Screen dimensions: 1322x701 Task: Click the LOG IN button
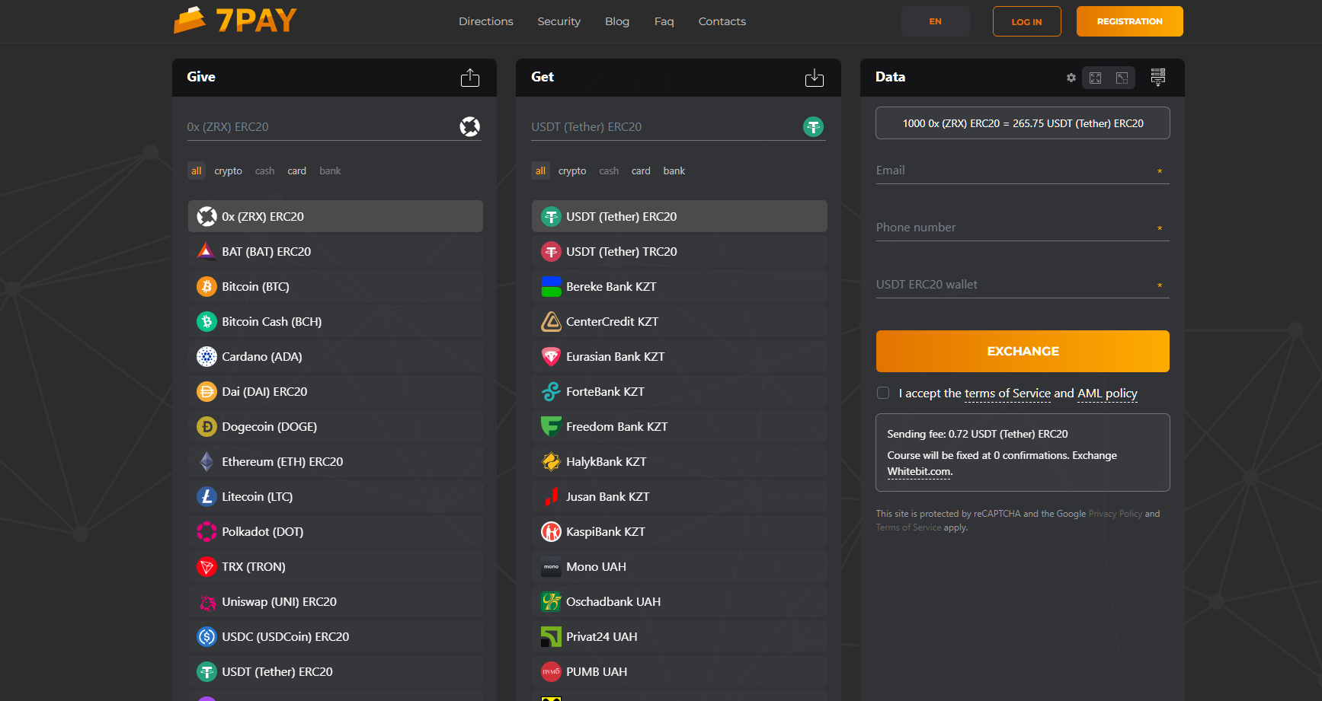(1027, 21)
